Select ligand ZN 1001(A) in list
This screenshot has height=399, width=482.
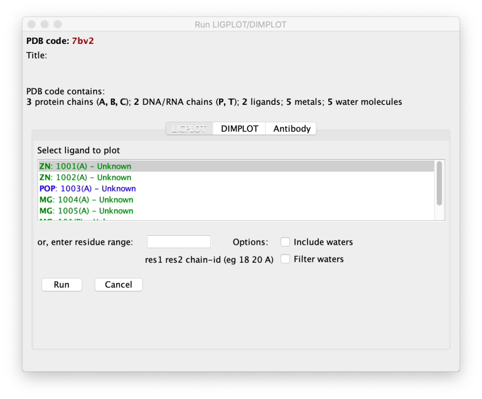pos(85,166)
